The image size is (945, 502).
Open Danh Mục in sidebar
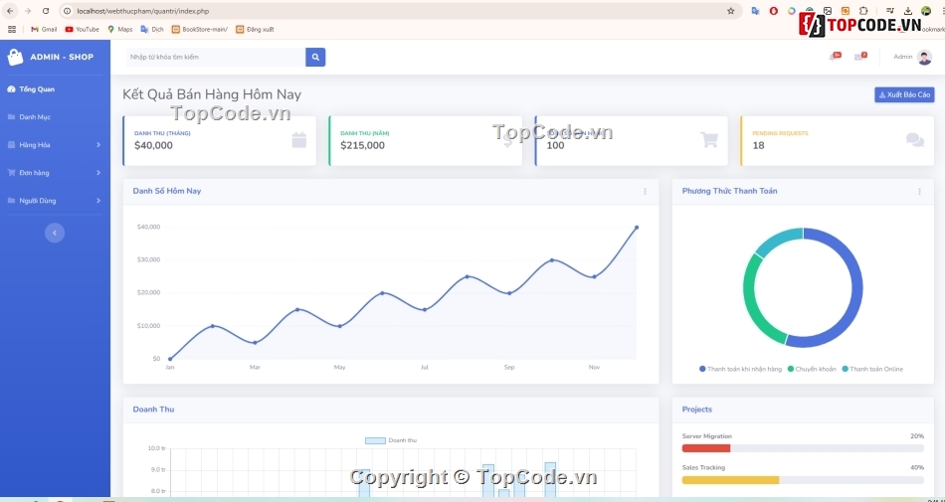click(x=29, y=116)
